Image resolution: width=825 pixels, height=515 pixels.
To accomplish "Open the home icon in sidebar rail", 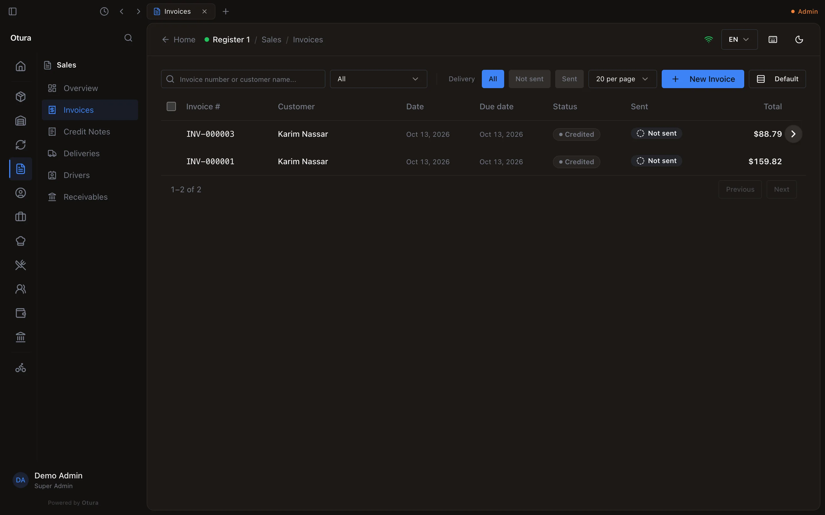I will (21, 66).
